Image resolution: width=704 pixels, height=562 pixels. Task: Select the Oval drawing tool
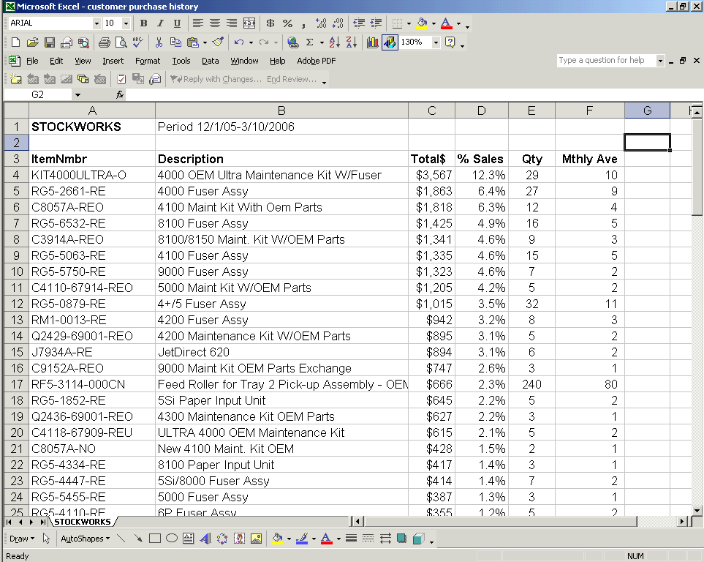coord(172,539)
